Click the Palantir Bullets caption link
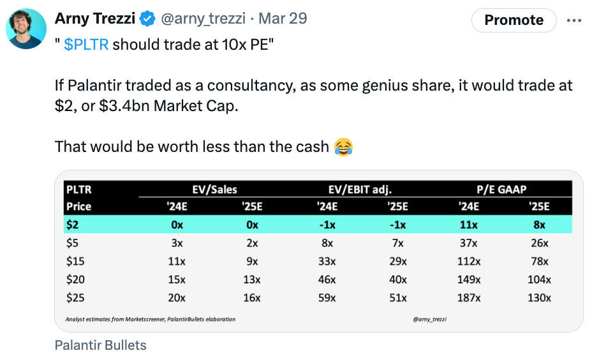 pyautogui.click(x=100, y=345)
